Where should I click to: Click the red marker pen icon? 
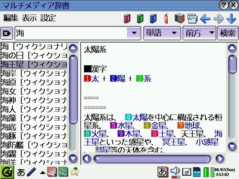coord(166,19)
